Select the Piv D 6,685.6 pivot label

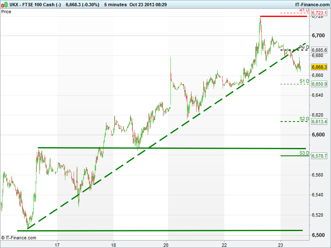coord(319,50)
